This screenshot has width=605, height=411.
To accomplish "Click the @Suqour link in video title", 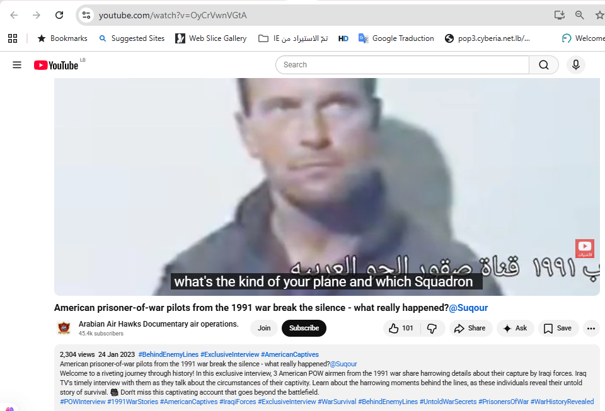I will 468,308.
